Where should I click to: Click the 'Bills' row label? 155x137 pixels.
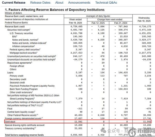coord(15,36)
